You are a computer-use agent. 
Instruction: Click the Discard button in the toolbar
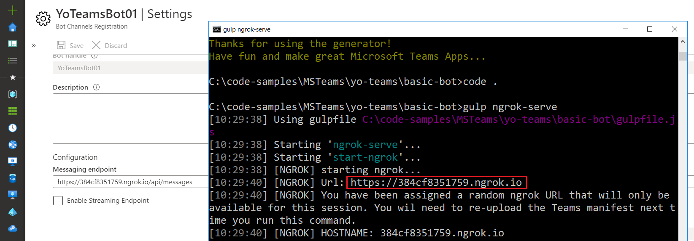109,45
